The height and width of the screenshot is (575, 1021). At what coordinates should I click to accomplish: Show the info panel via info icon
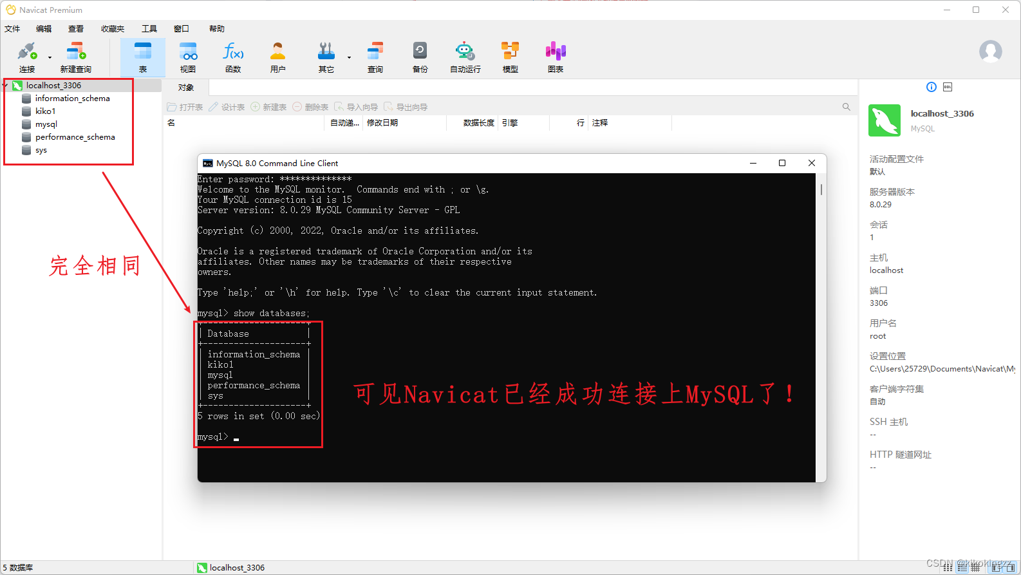[x=932, y=87]
